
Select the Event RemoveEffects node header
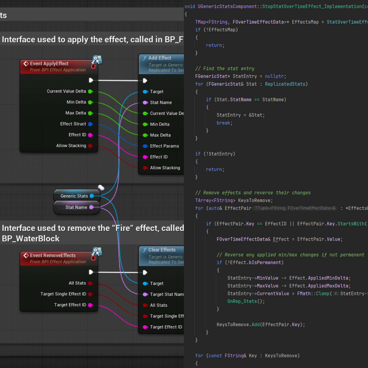pyautogui.click(x=53, y=255)
